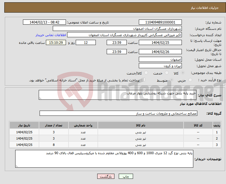Click the announcement date field 1404/02/13 - 08:42
The height and width of the screenshot is (184, 226).
click(44, 22)
